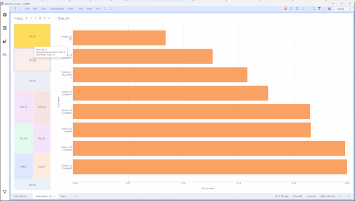Open the User menu

click(98, 9)
